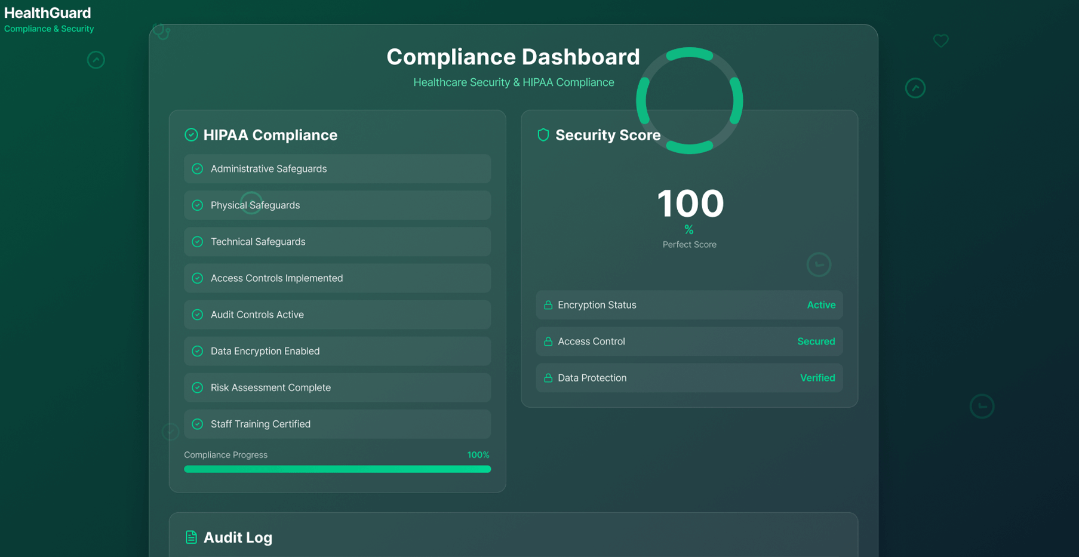Click the stethoscope icon near the dashboard top
The image size is (1079, 557).
point(162,31)
